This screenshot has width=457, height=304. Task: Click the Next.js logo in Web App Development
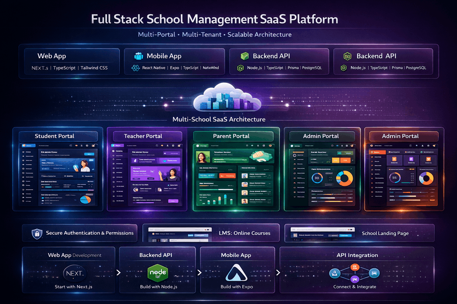pyautogui.click(x=75, y=273)
